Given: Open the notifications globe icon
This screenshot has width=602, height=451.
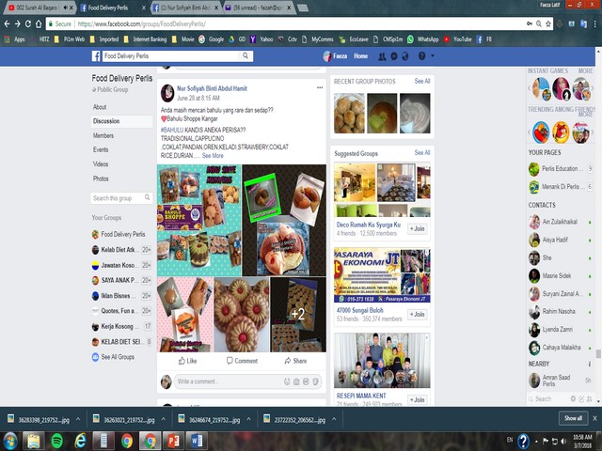Looking at the screenshot, I should point(405,56).
